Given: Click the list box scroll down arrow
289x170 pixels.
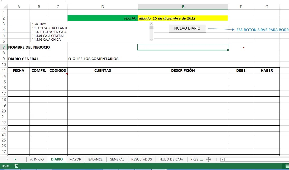Looking at the screenshot, I should pos(152,40).
